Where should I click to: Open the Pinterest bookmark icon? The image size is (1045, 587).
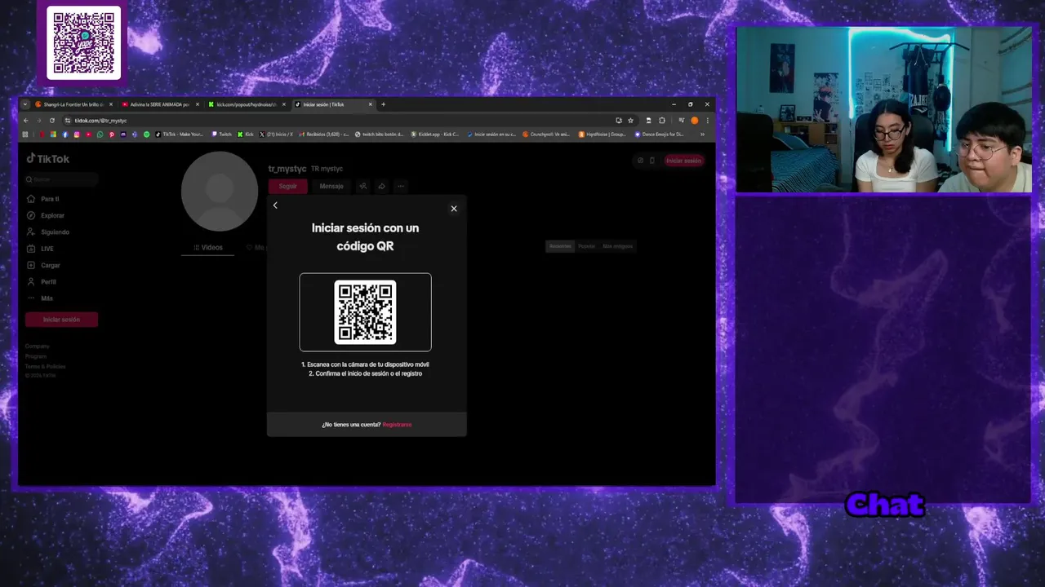click(x=112, y=135)
